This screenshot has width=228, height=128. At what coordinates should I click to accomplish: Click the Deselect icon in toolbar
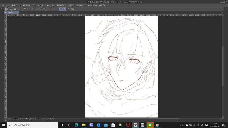click(x=49, y=9)
